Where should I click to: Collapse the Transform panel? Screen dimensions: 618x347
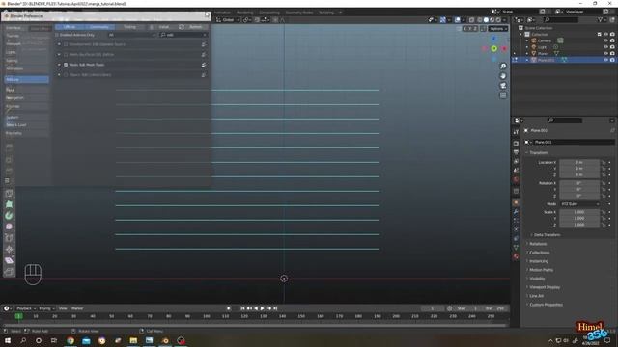pos(539,152)
